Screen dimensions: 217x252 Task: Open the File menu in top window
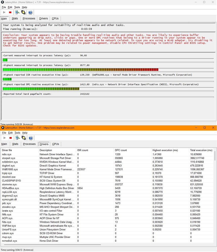pyautogui.click(x=4, y=7)
